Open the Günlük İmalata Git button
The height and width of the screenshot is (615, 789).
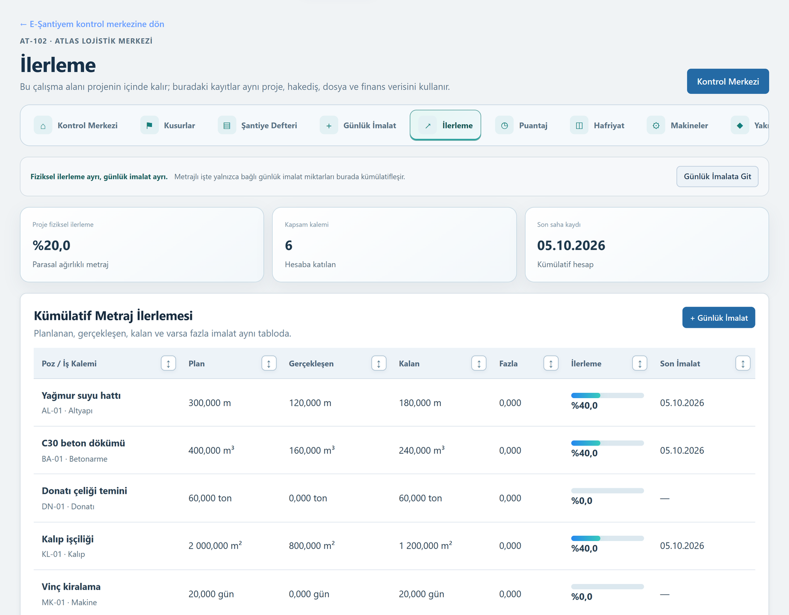[717, 176]
